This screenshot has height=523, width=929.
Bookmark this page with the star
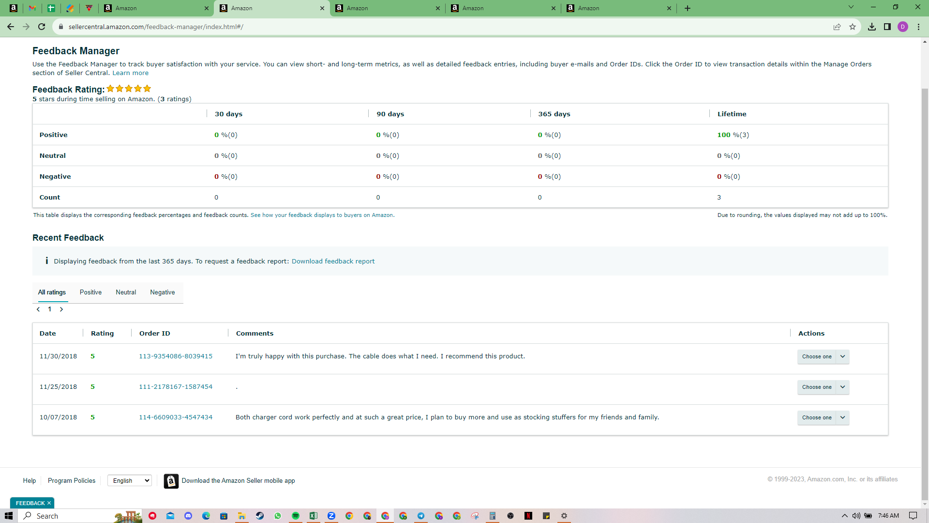pyautogui.click(x=853, y=27)
